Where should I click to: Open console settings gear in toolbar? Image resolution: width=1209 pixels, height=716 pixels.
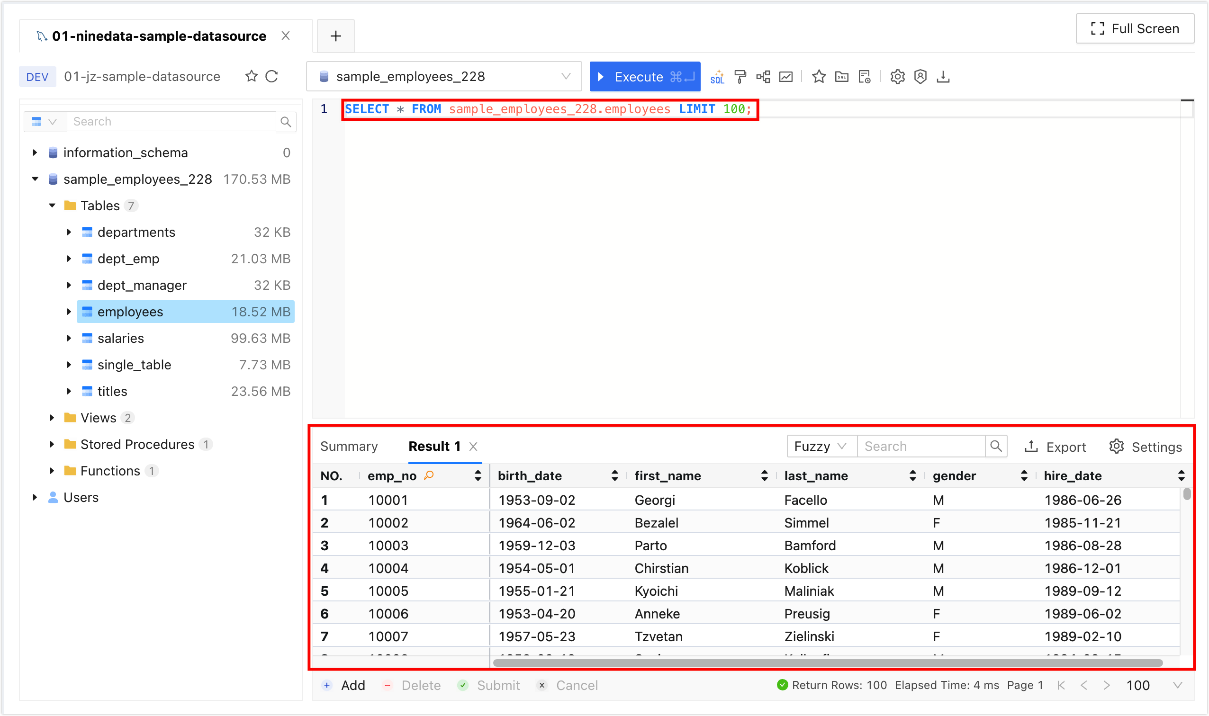[897, 77]
